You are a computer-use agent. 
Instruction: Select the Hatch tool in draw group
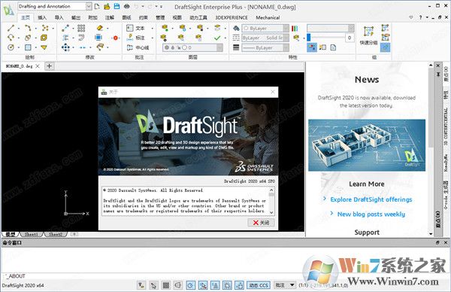[x=28, y=47]
